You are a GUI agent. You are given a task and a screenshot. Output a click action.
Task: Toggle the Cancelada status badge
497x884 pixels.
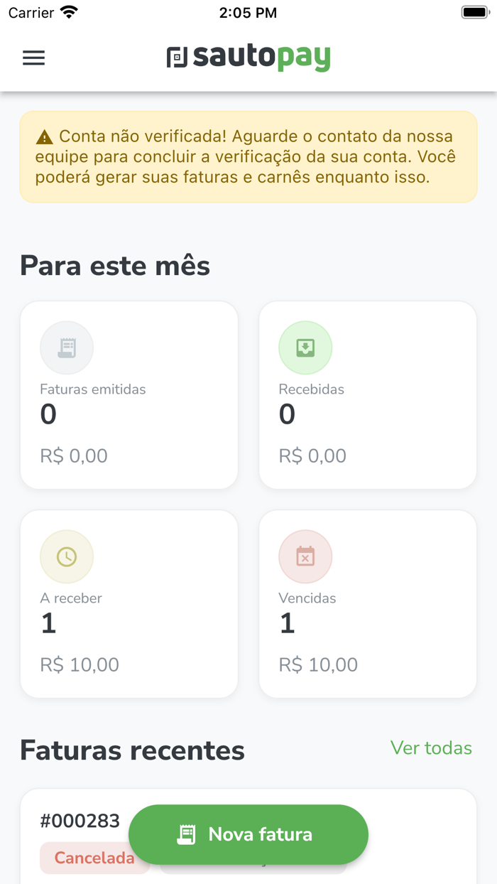click(x=94, y=858)
